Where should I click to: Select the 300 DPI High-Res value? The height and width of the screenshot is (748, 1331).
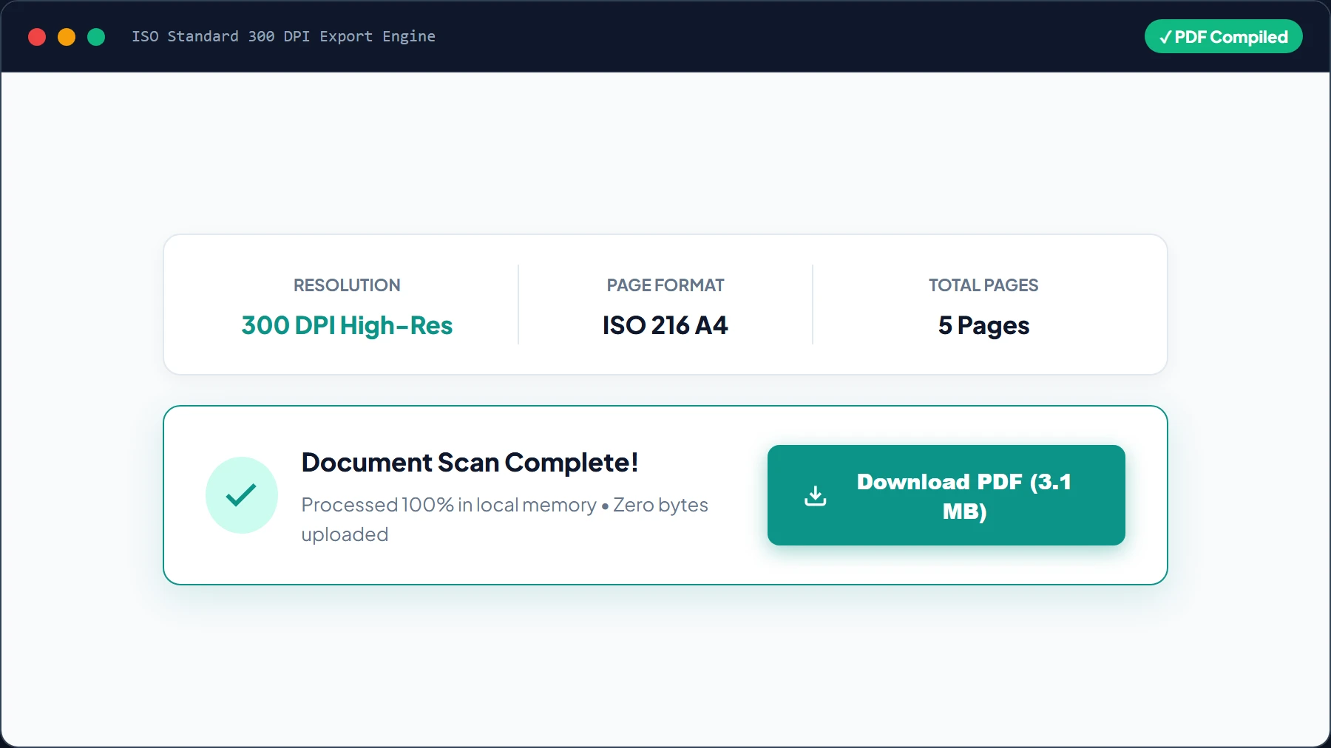347,325
